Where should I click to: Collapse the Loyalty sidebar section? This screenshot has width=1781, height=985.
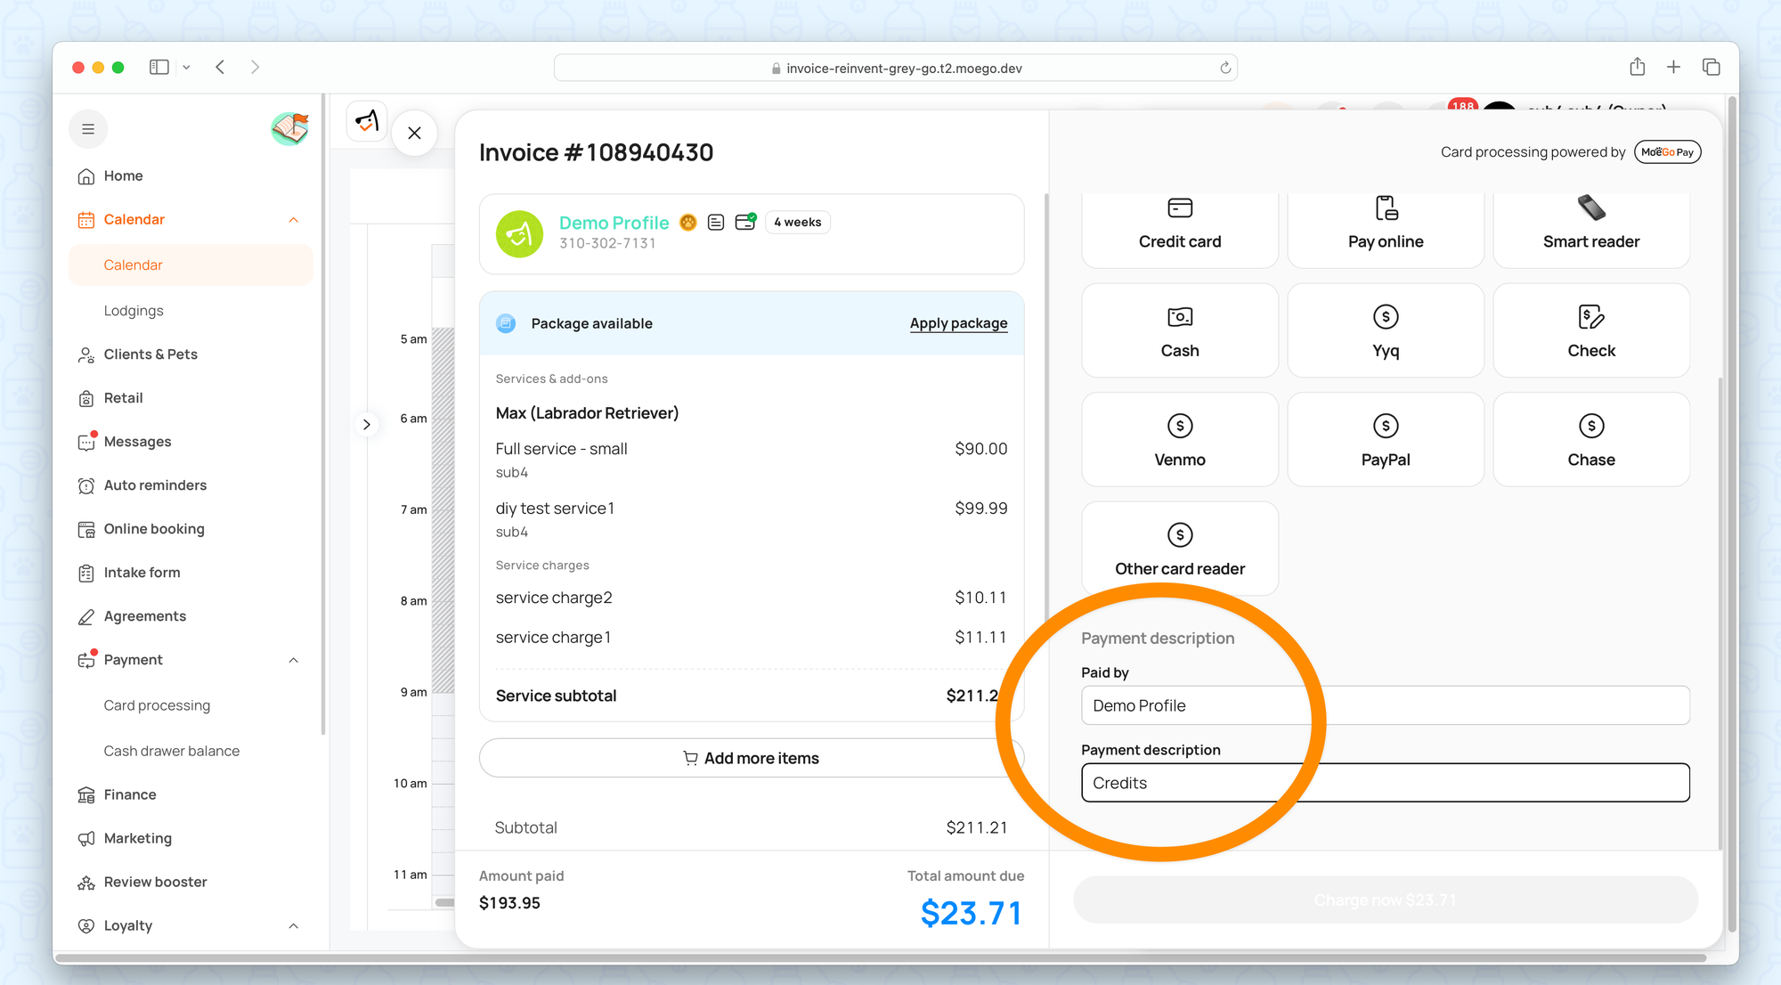(294, 926)
